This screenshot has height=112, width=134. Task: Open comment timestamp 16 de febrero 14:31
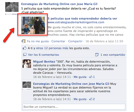pyautogui.click(x=52, y=99)
